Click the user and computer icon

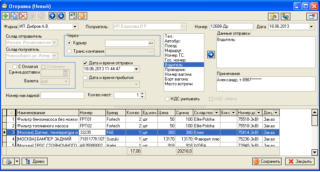coord(285,16)
